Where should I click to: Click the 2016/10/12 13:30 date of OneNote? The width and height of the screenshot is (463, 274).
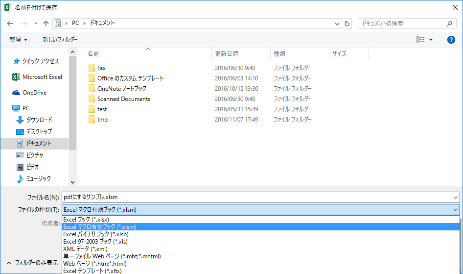pyautogui.click(x=236, y=89)
